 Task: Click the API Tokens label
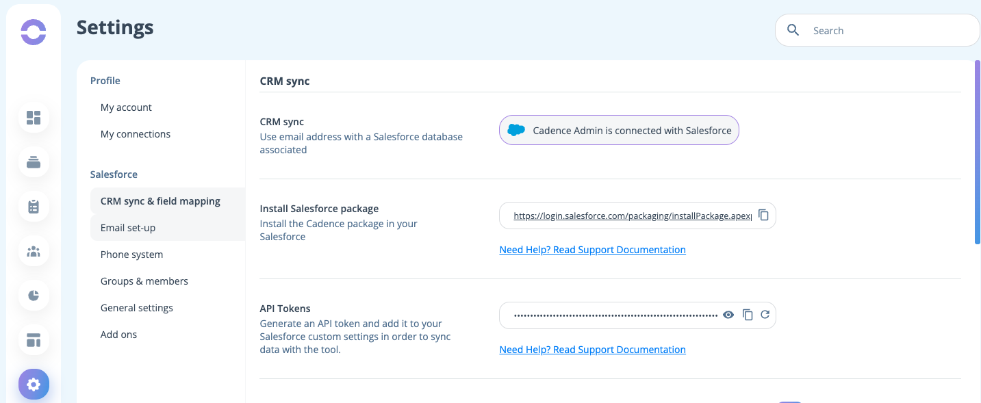pyautogui.click(x=285, y=309)
